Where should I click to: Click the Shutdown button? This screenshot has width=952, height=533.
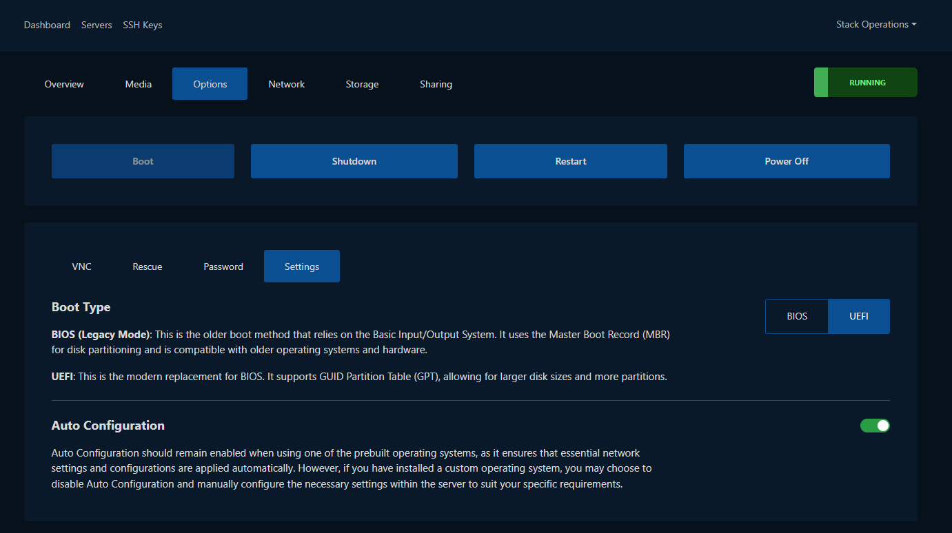pos(354,161)
